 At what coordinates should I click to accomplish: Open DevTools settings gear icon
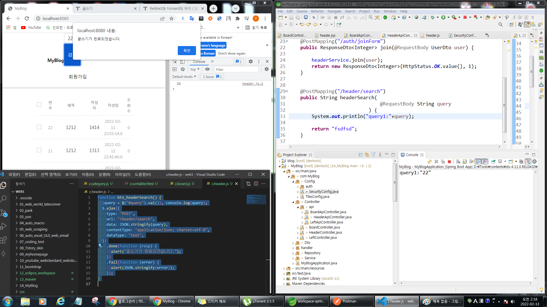tap(250, 61)
